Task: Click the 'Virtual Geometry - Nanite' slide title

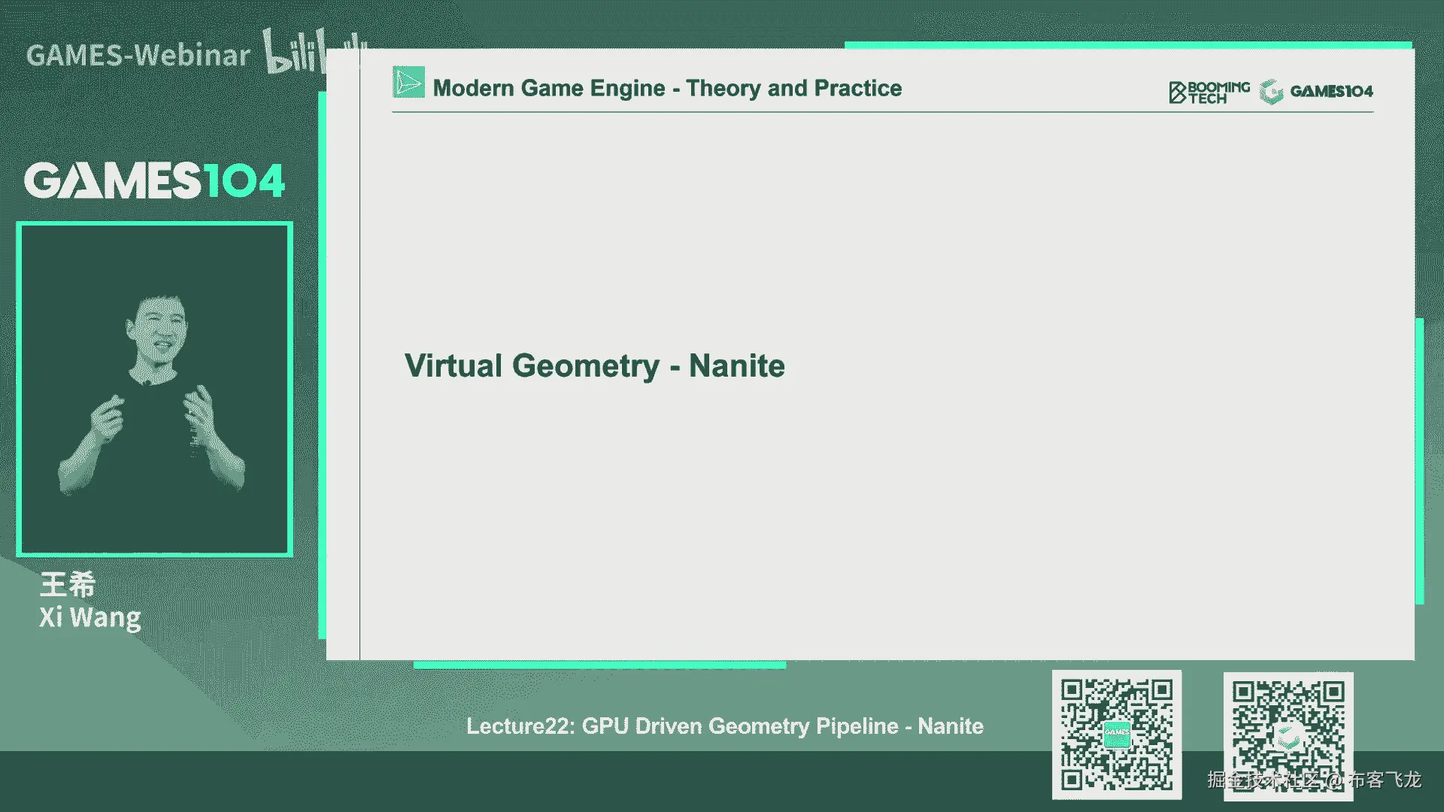Action: click(594, 366)
